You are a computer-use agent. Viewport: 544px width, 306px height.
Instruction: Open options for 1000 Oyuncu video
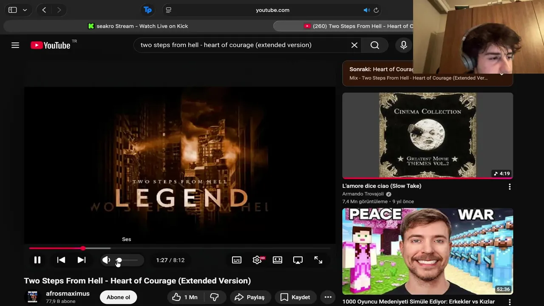tap(510, 302)
